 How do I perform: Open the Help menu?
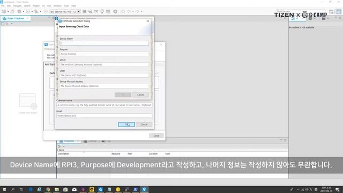click(x=73, y=6)
